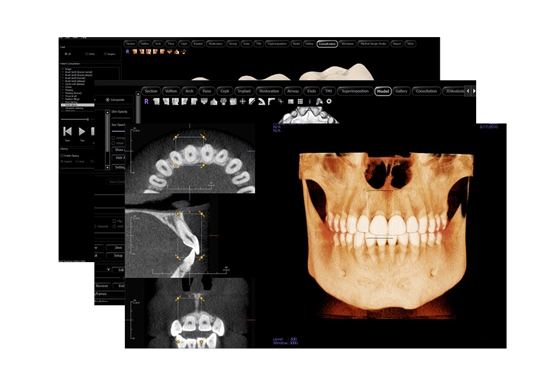The width and height of the screenshot is (548, 385).
Task: Click the purple R reset view icon
Action: tap(146, 102)
